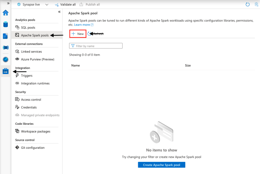Click the Managed private endpoints icon

click(x=17, y=115)
